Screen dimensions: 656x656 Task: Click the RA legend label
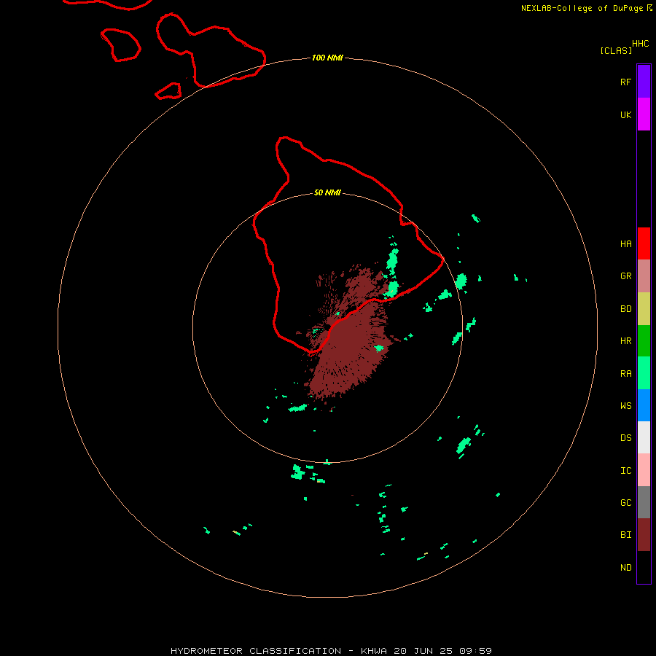click(x=625, y=374)
